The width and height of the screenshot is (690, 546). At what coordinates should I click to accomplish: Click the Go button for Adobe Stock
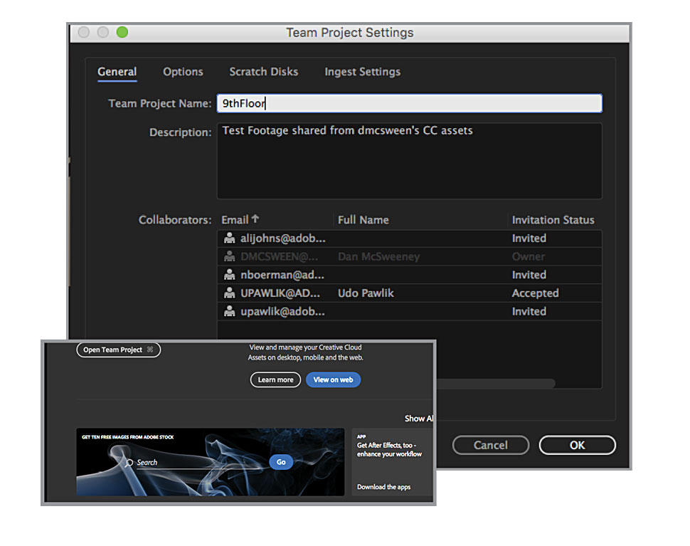pos(281,462)
